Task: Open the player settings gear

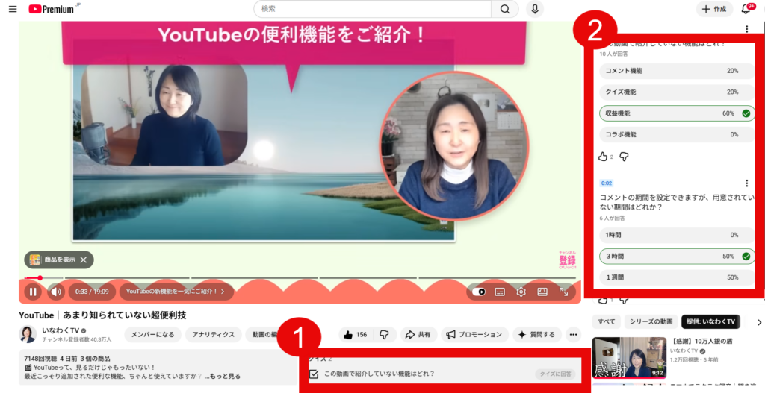Action: [x=521, y=292]
